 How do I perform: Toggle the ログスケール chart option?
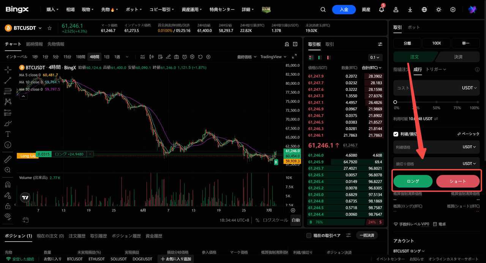[275, 220]
